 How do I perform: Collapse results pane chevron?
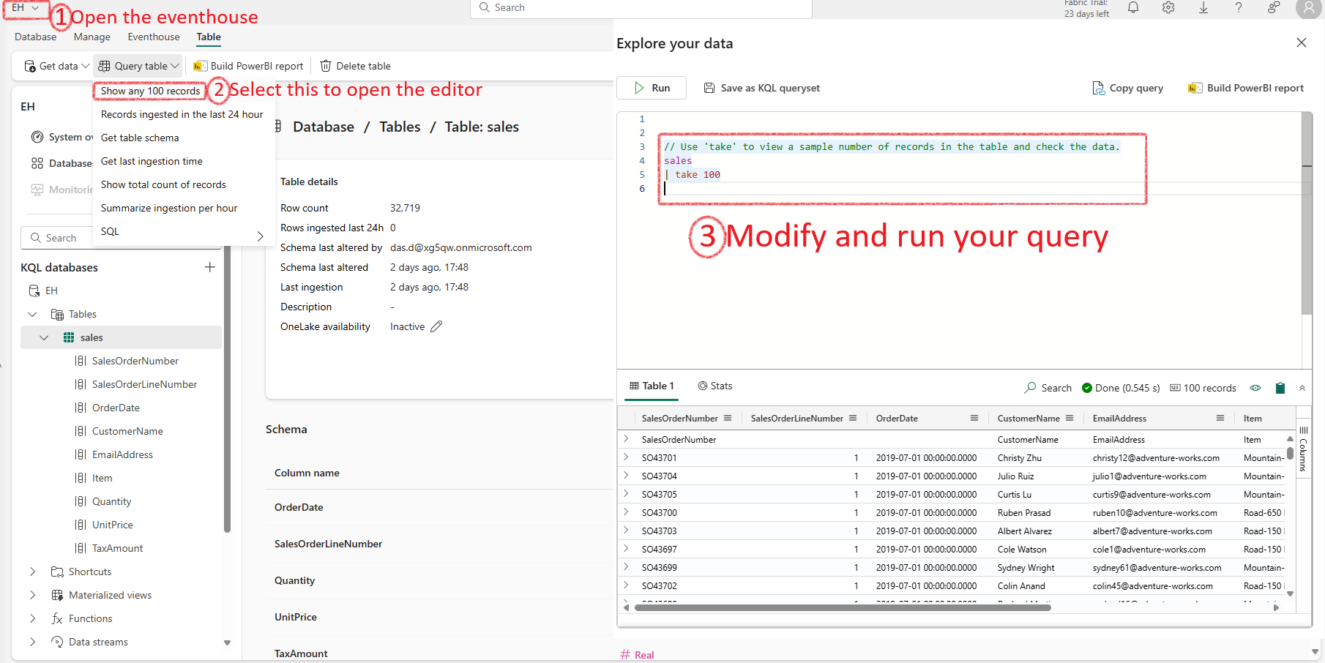coord(1302,388)
